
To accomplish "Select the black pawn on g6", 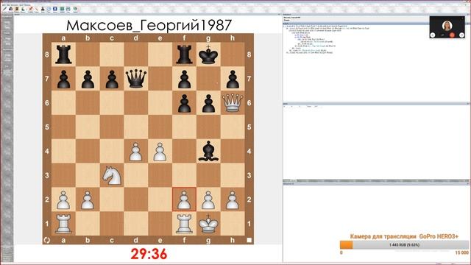I will point(208,103).
